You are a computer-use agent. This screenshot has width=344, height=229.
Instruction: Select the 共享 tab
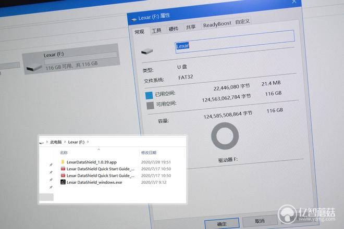click(x=190, y=27)
